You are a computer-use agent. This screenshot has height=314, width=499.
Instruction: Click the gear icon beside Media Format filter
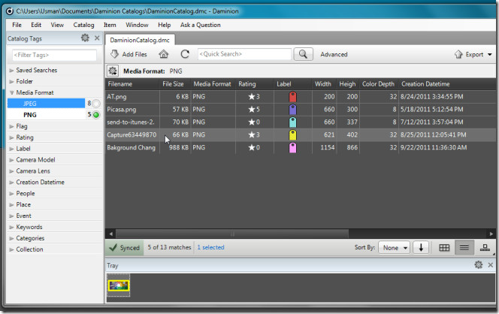(x=113, y=71)
